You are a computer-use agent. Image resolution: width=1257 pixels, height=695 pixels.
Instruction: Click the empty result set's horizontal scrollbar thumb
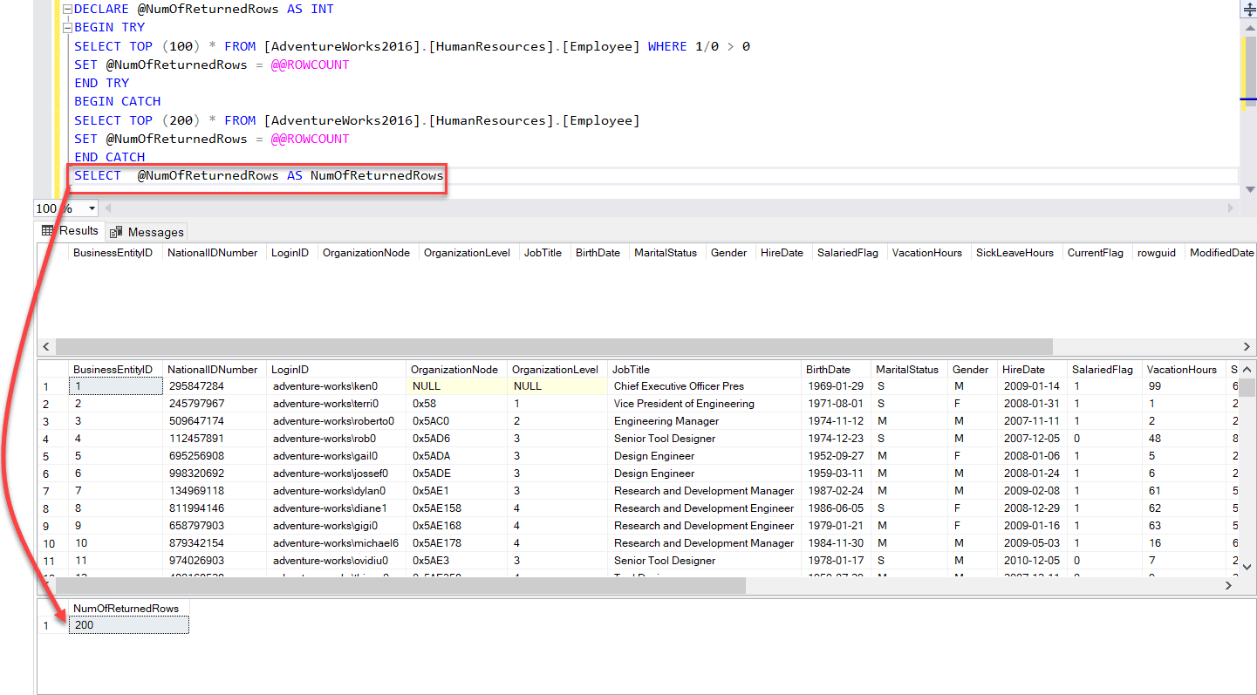(x=552, y=346)
